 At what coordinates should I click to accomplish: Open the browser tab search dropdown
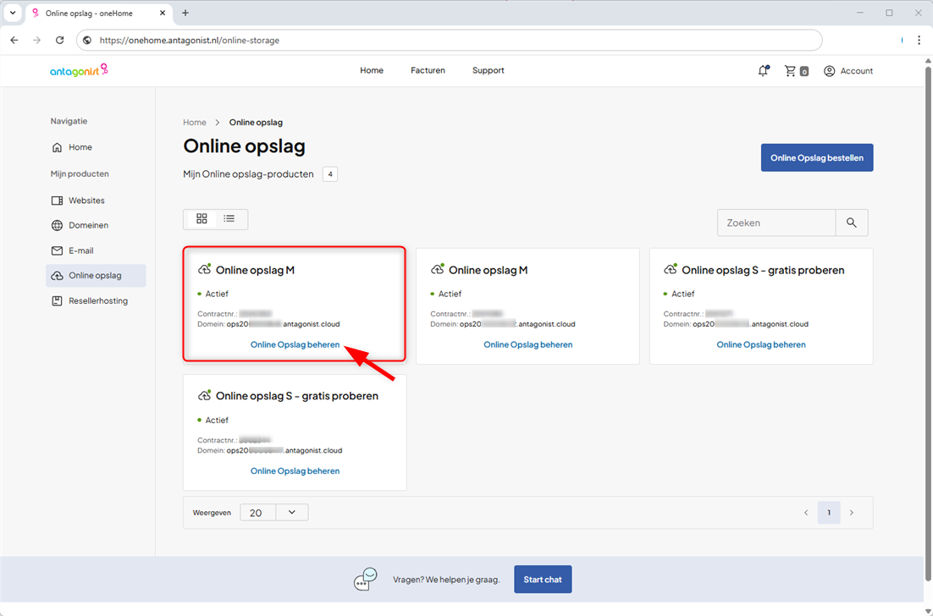click(13, 13)
